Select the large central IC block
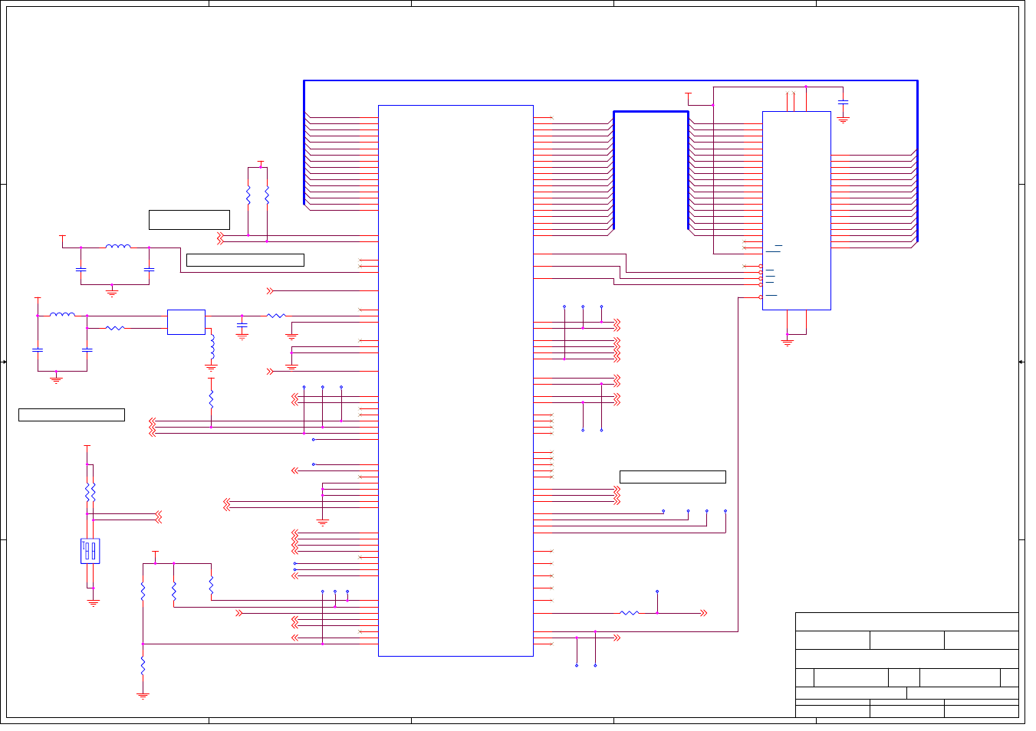1036x731 pixels. tap(456, 381)
